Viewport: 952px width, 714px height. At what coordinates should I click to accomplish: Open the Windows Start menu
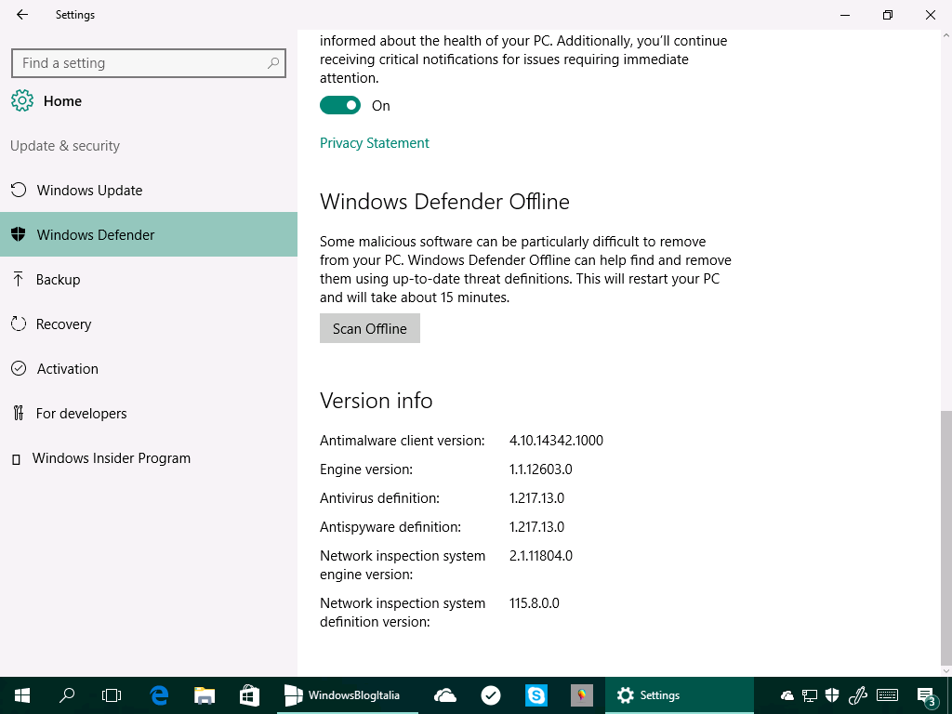click(22, 695)
